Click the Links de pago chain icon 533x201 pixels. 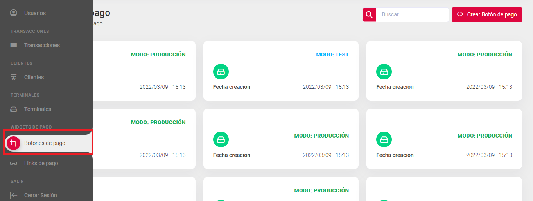pos(14,163)
